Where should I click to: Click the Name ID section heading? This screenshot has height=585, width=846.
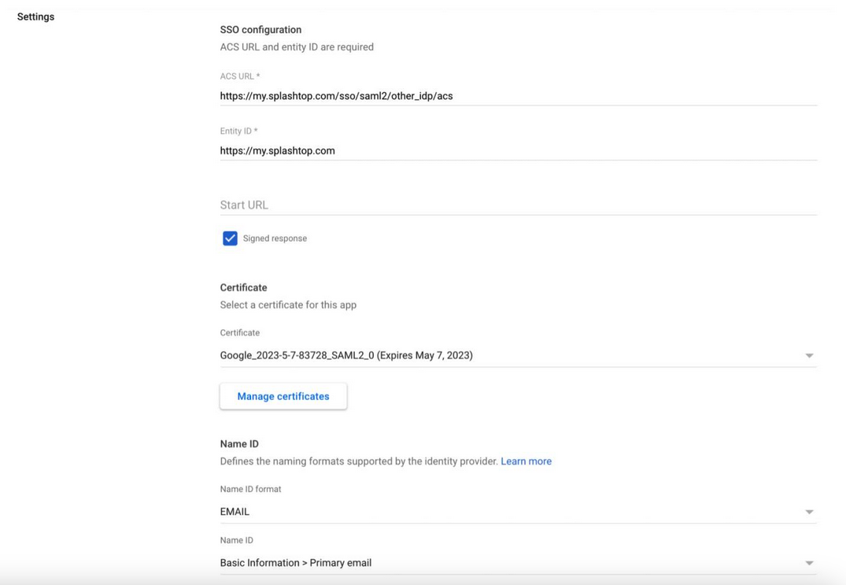239,444
